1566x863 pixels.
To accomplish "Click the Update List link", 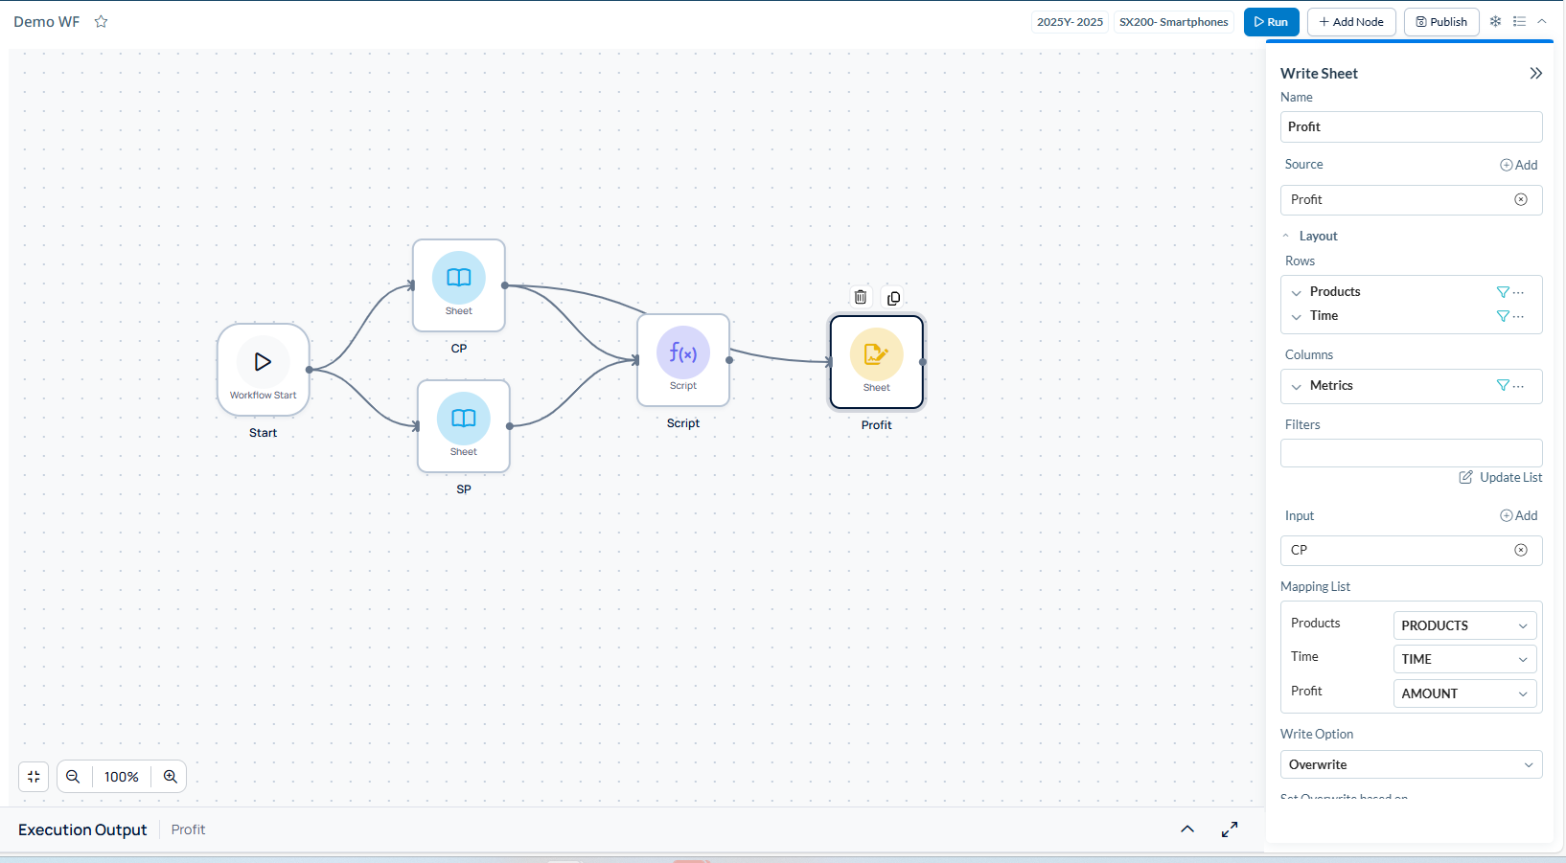I will [x=1501, y=478].
